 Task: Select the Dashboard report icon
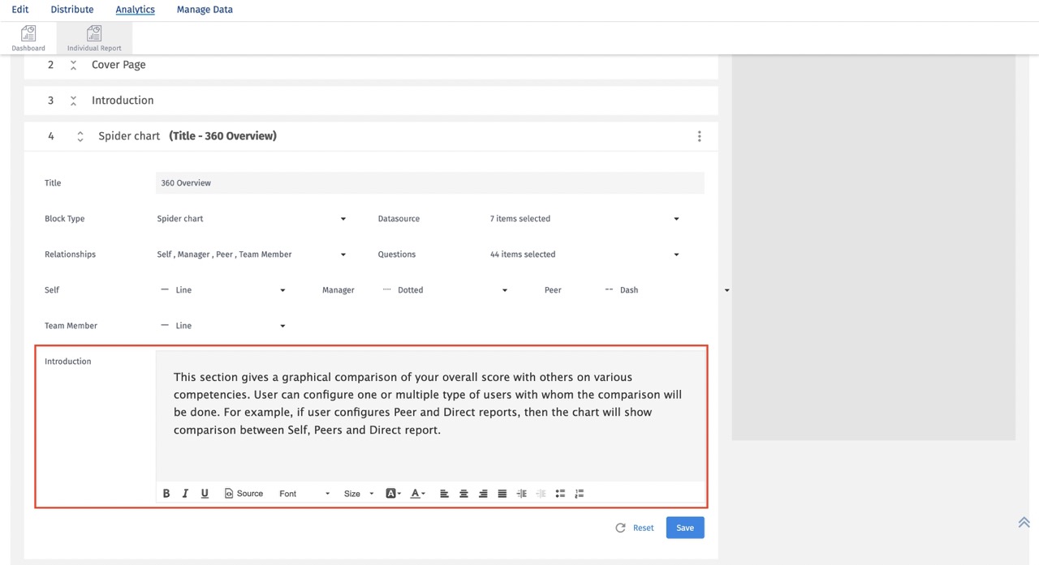(x=28, y=36)
